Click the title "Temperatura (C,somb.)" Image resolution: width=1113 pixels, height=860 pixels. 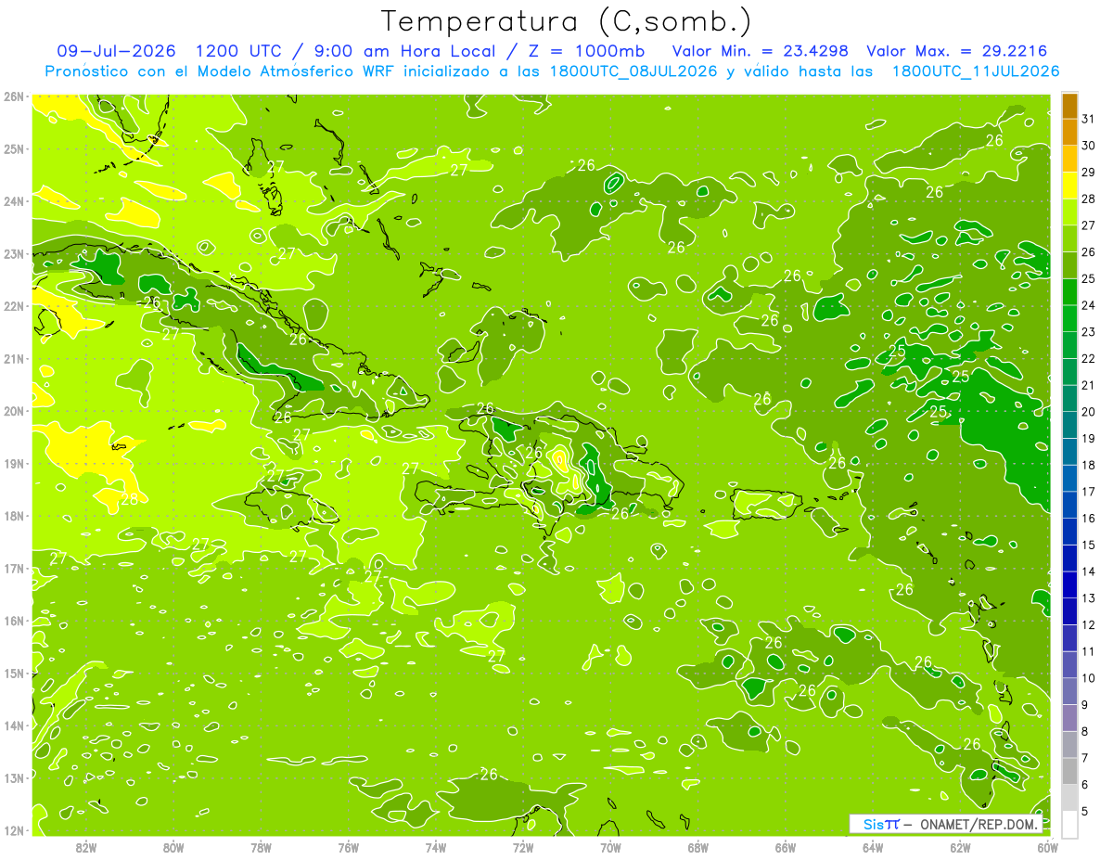567,21
